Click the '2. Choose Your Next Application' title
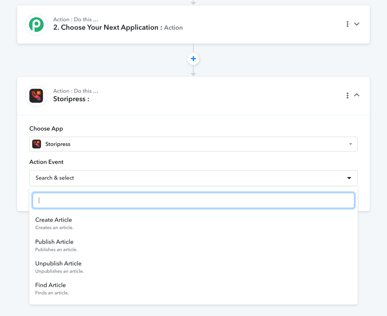Screen dimensions: 387x316 point(107,27)
